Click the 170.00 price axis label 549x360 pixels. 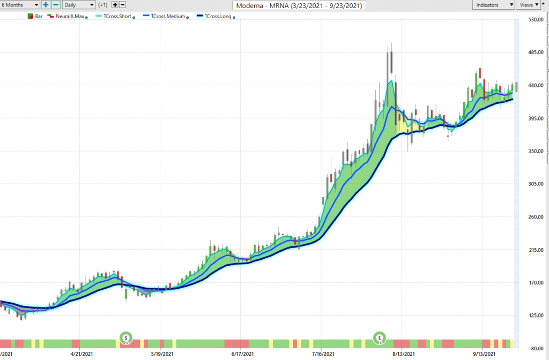coord(536,283)
